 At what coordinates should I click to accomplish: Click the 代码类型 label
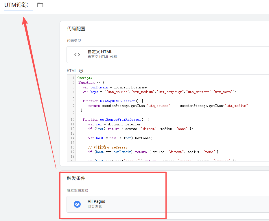(74, 41)
